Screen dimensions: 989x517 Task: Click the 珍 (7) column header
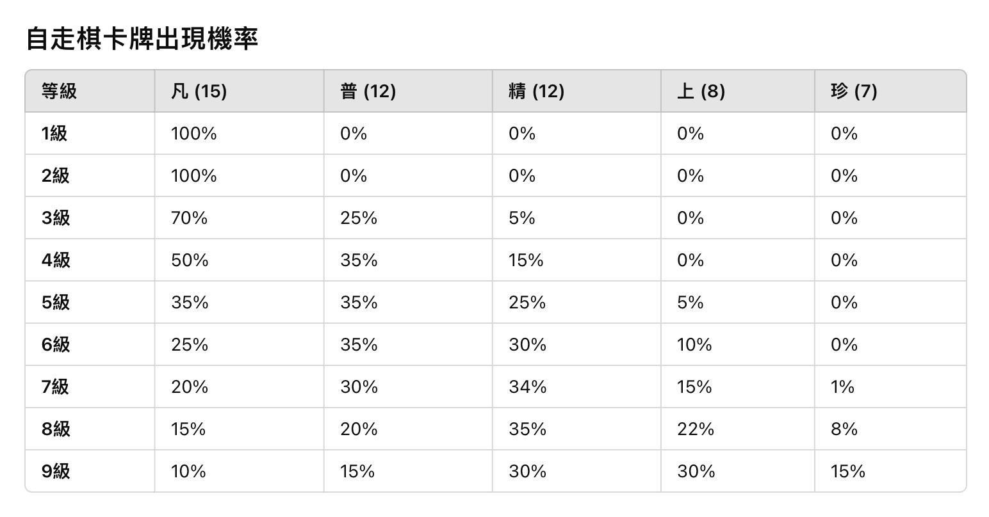pos(854,91)
